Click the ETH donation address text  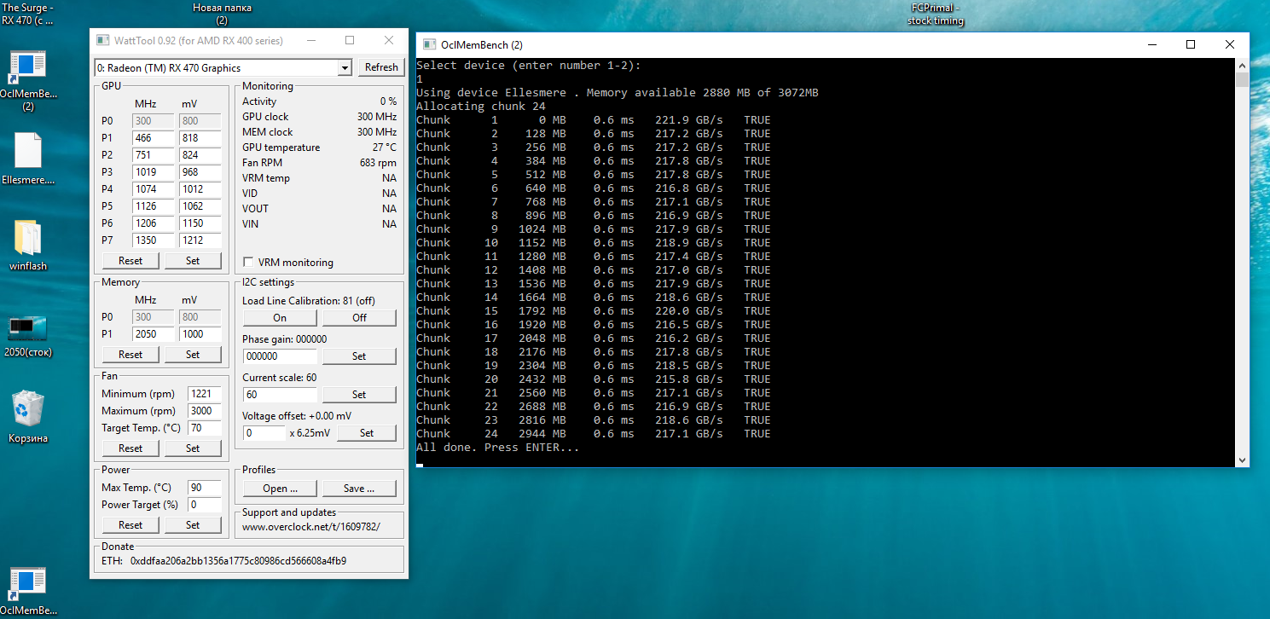click(238, 561)
